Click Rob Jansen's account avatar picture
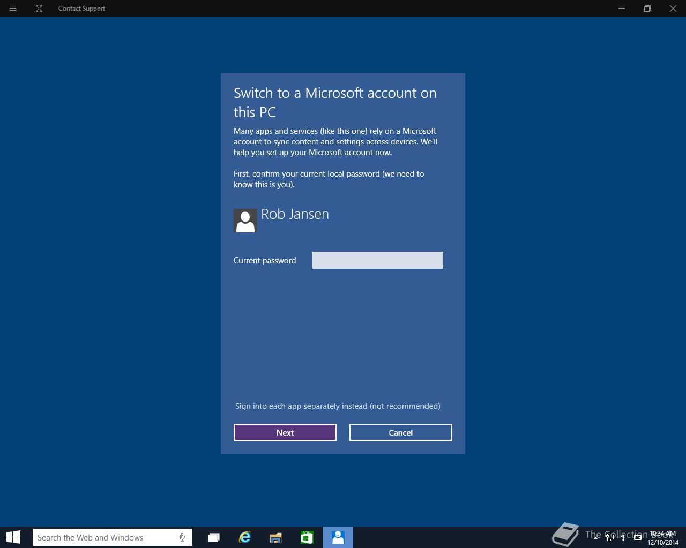The image size is (686, 548). 245,220
